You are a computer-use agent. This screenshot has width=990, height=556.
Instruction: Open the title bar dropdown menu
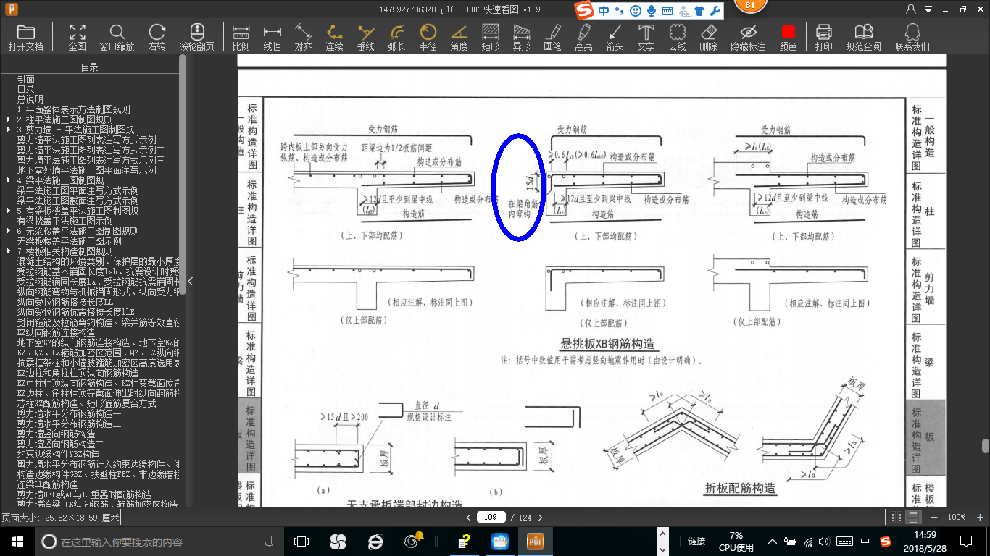click(930, 9)
